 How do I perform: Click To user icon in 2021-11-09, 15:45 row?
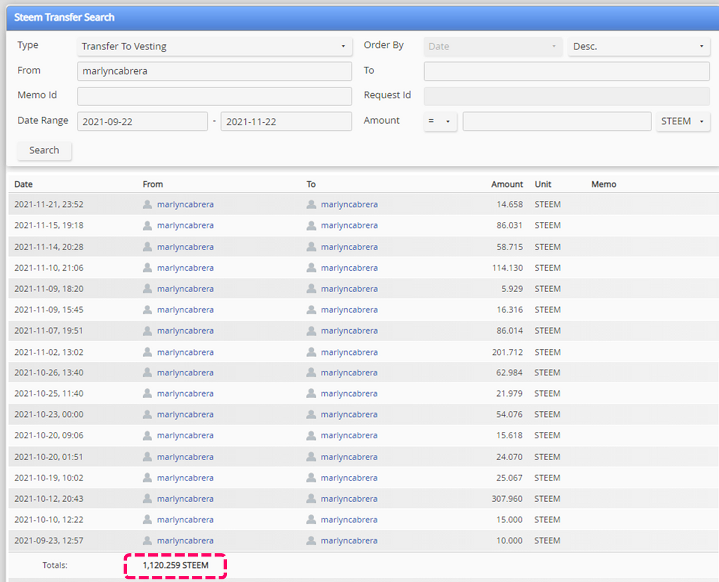tap(311, 310)
